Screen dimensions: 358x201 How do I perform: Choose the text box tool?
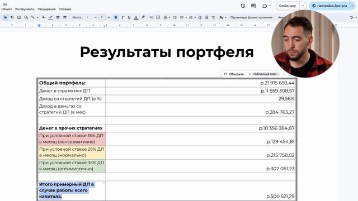click(x=12, y=17)
